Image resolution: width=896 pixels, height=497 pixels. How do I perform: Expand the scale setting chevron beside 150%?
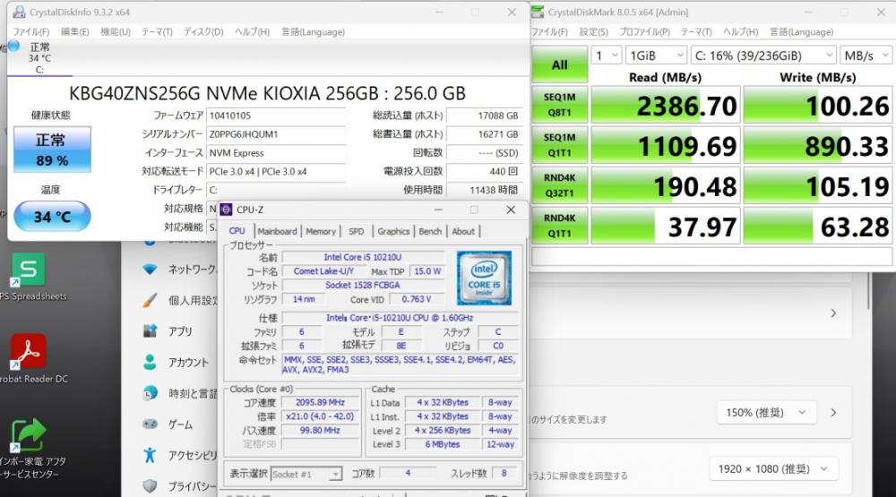[x=833, y=413]
